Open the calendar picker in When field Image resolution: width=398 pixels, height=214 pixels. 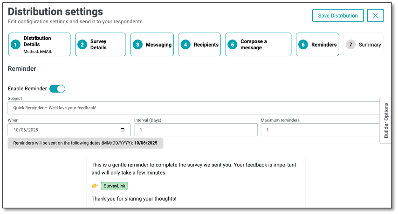(x=123, y=130)
